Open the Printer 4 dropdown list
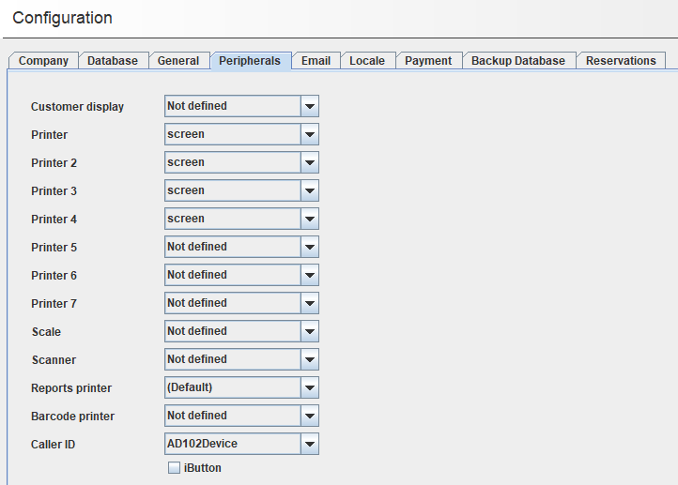Screen dimensions: 678x485 point(309,219)
